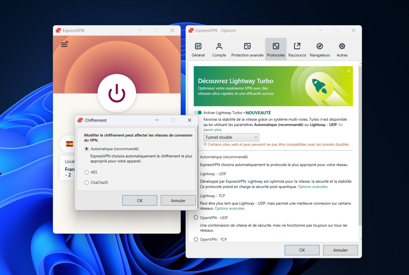Open Options avancées for Lightway - TCP

click(229, 208)
